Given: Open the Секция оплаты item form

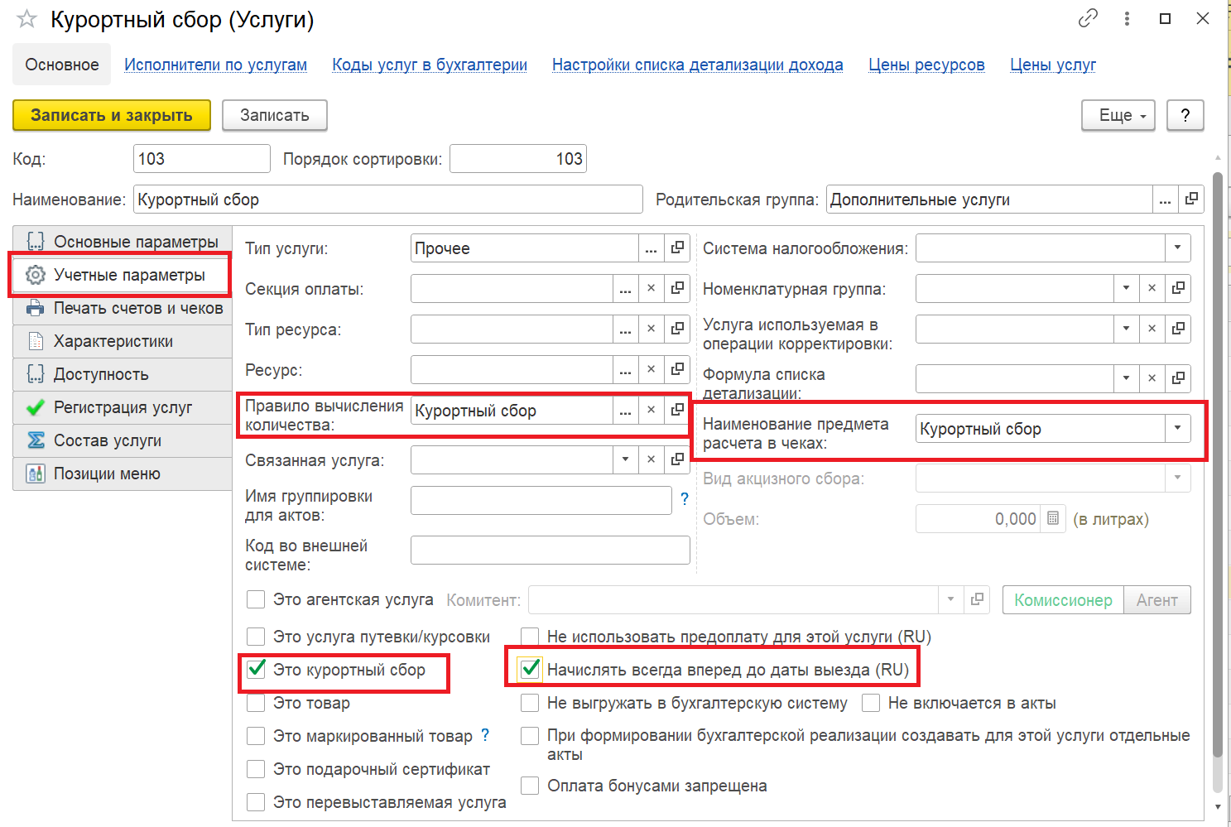Looking at the screenshot, I should pyautogui.click(x=677, y=288).
